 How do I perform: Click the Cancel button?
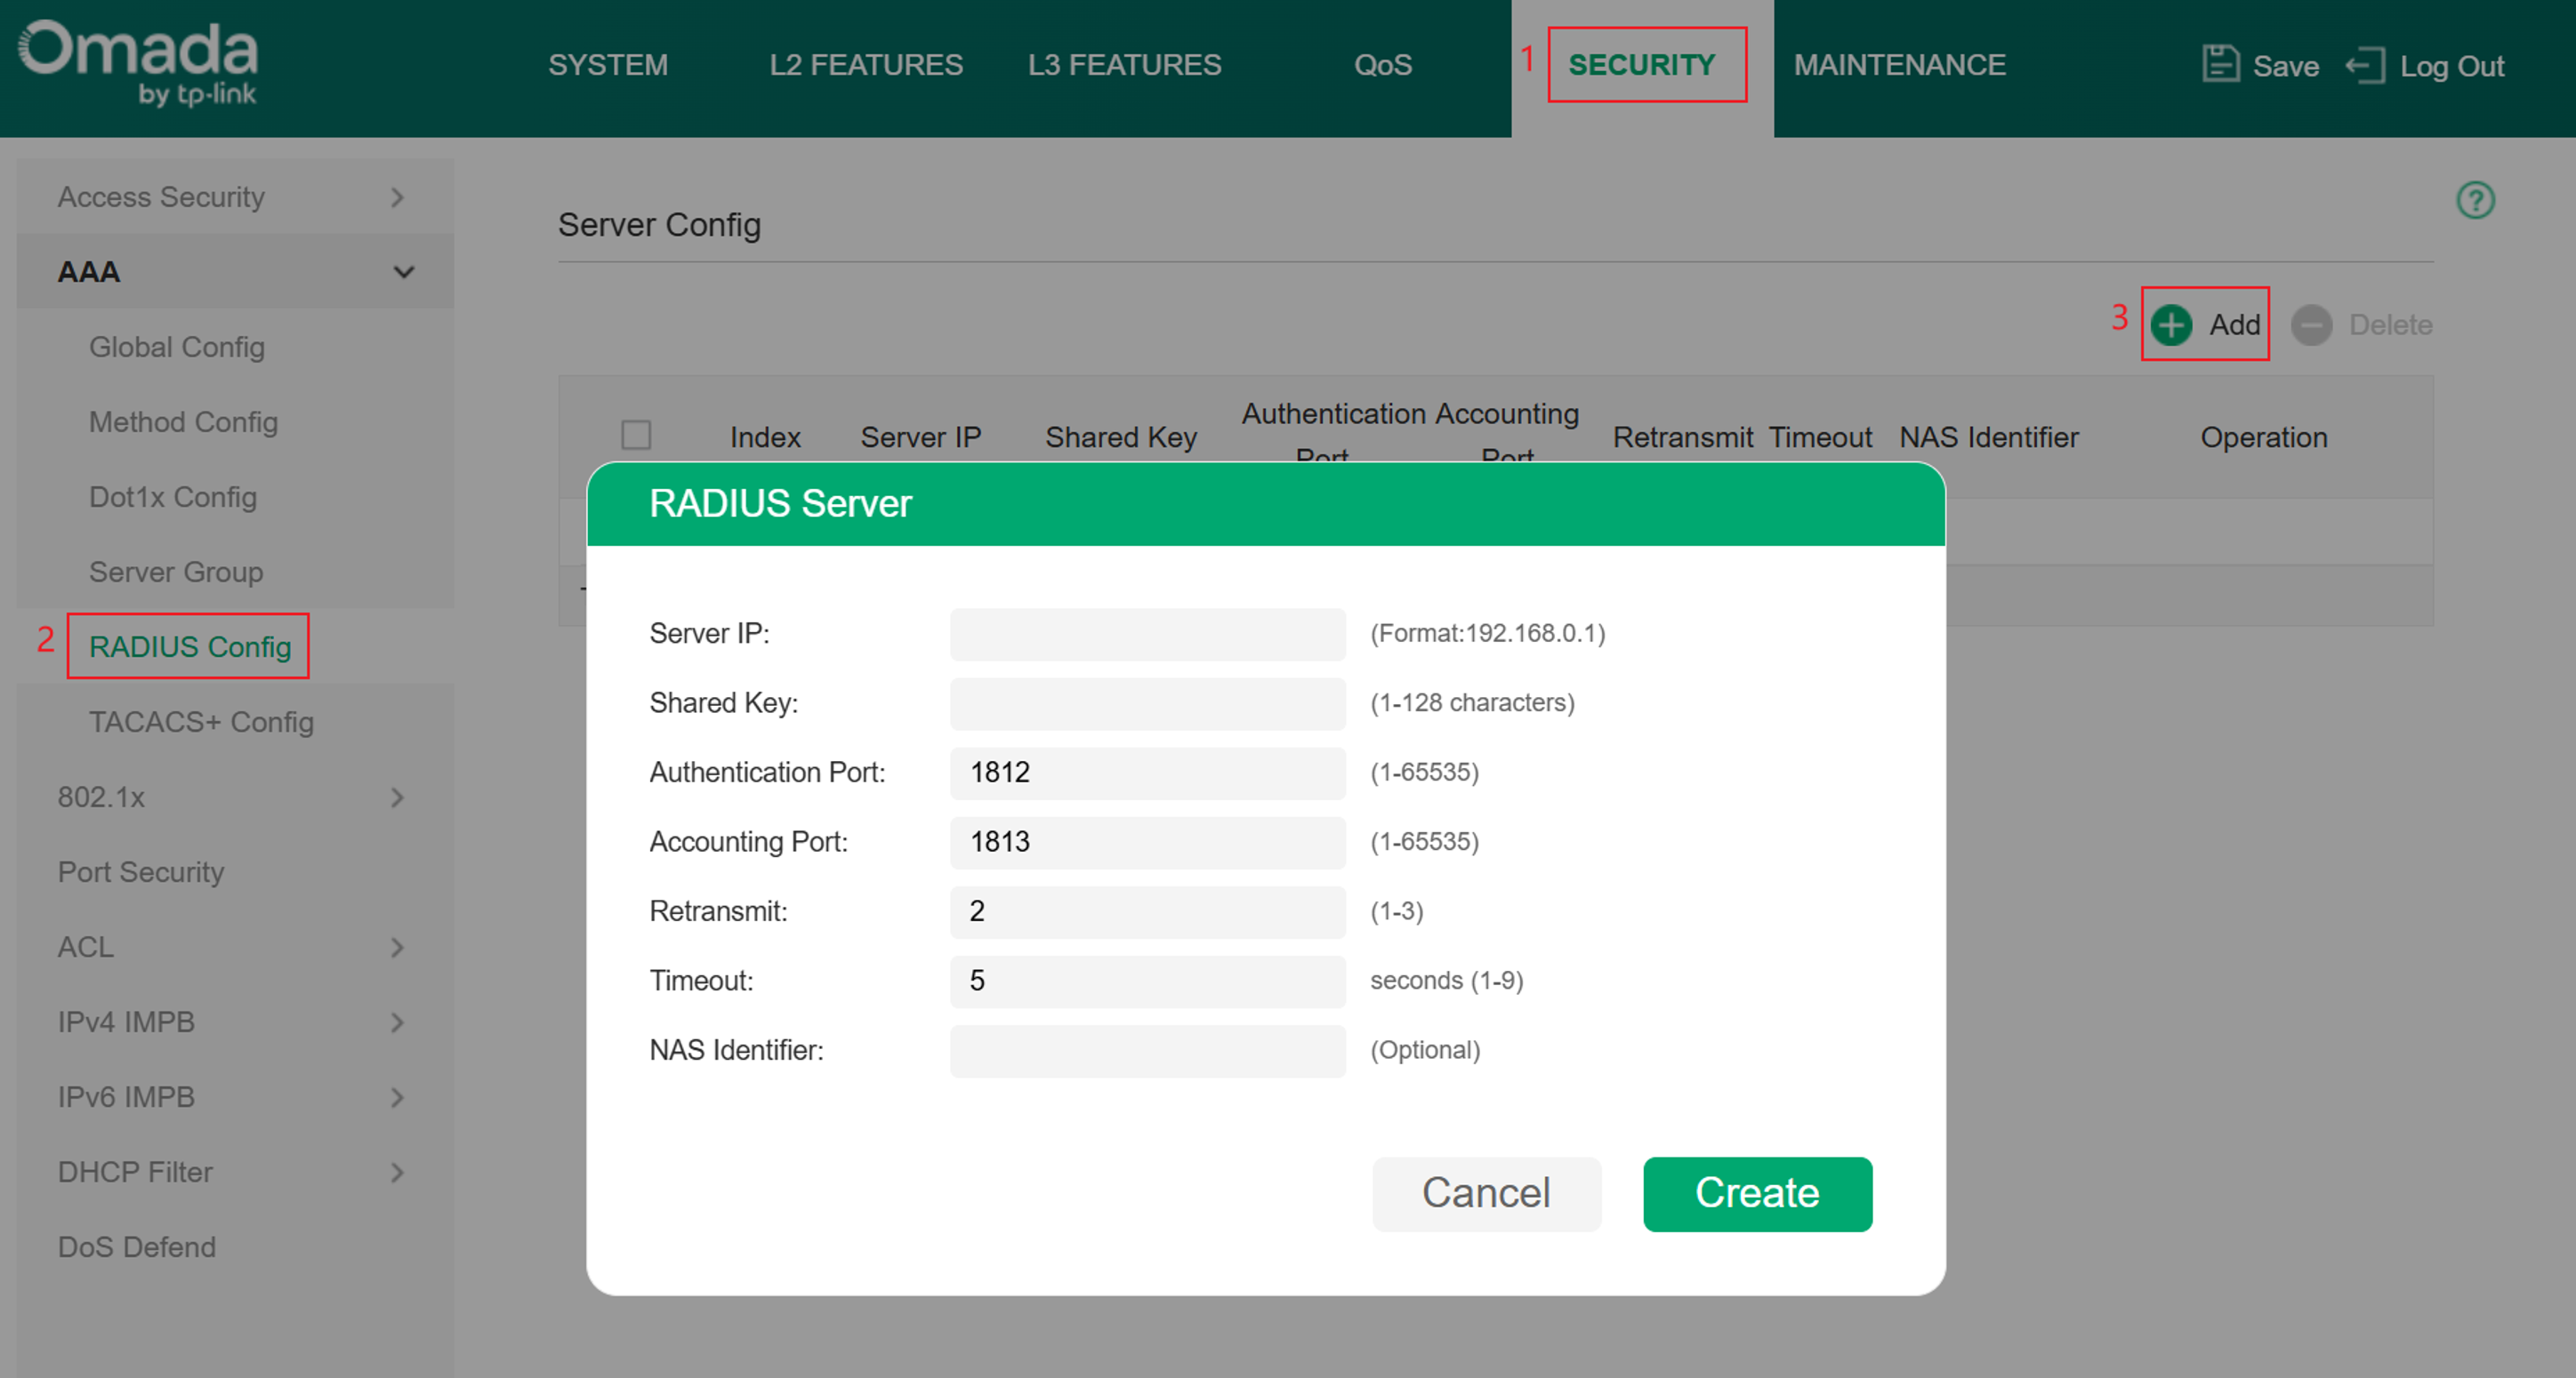(1486, 1193)
